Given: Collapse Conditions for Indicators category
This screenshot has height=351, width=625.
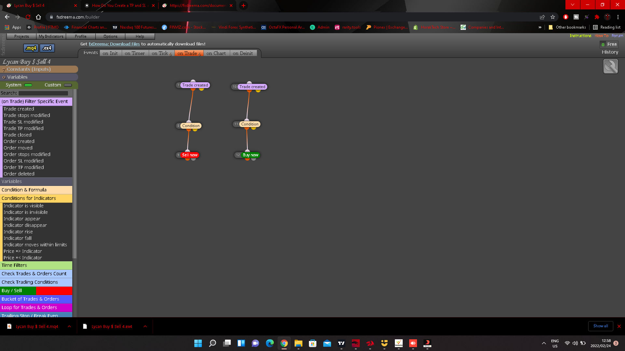Looking at the screenshot, I should (36, 198).
